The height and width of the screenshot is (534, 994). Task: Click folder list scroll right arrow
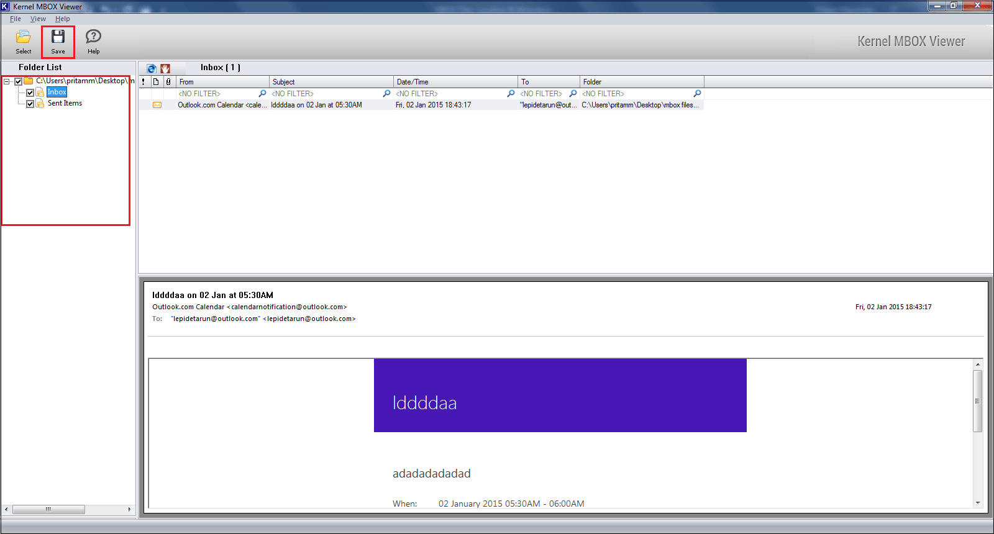[x=129, y=509]
